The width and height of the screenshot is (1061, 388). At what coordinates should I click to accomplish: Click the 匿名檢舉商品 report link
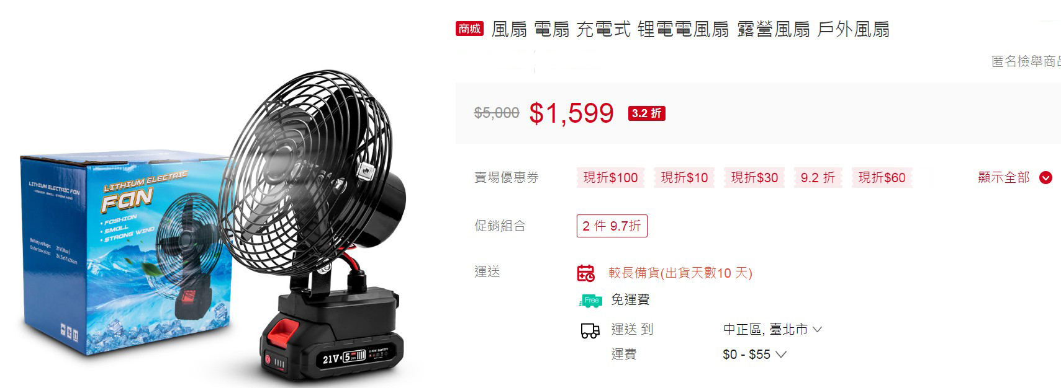1026,61
